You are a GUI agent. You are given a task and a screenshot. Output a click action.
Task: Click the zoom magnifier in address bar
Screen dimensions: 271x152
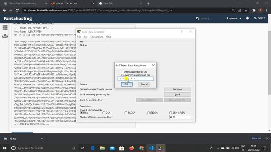(233, 10)
